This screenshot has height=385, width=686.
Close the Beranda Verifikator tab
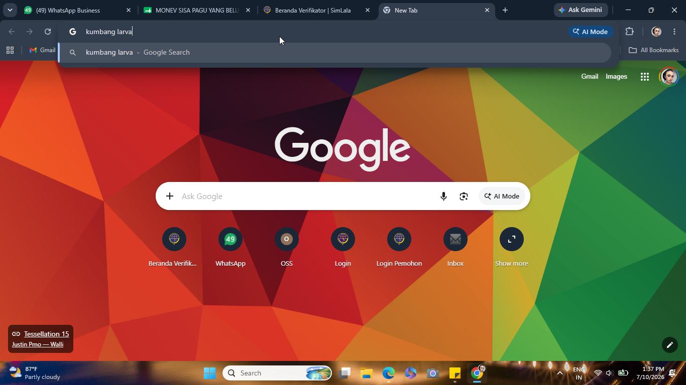[368, 10]
